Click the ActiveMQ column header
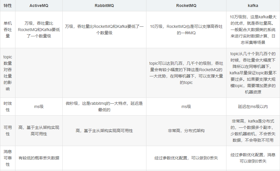 pyautogui.click(x=39, y=6)
